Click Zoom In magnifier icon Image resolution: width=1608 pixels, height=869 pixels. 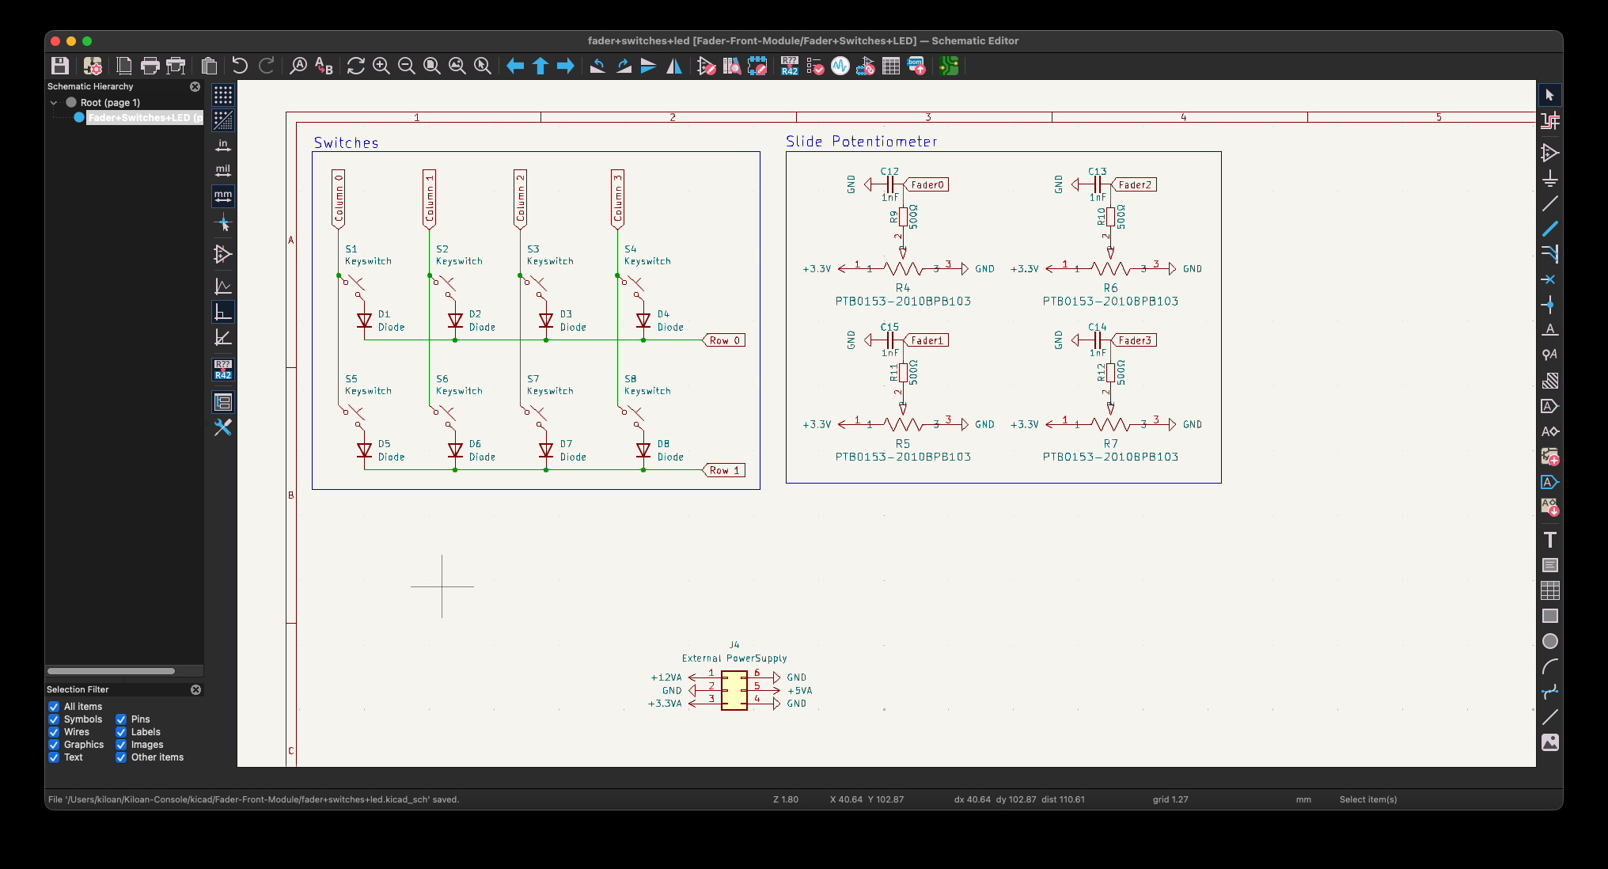pyautogui.click(x=381, y=66)
